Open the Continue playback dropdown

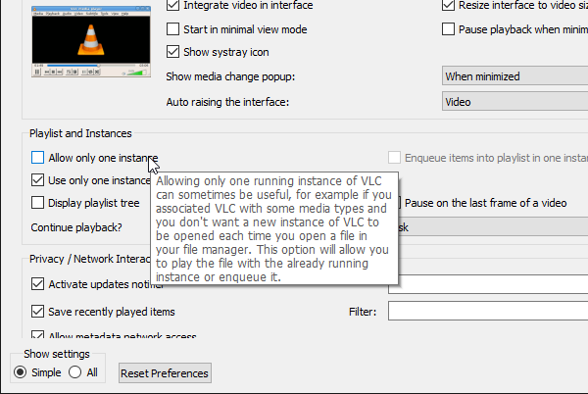(490, 227)
